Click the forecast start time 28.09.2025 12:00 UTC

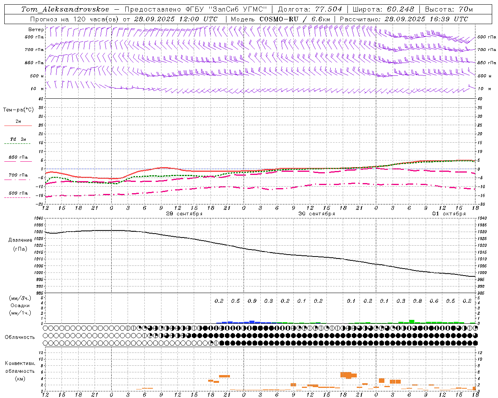pos(176,19)
